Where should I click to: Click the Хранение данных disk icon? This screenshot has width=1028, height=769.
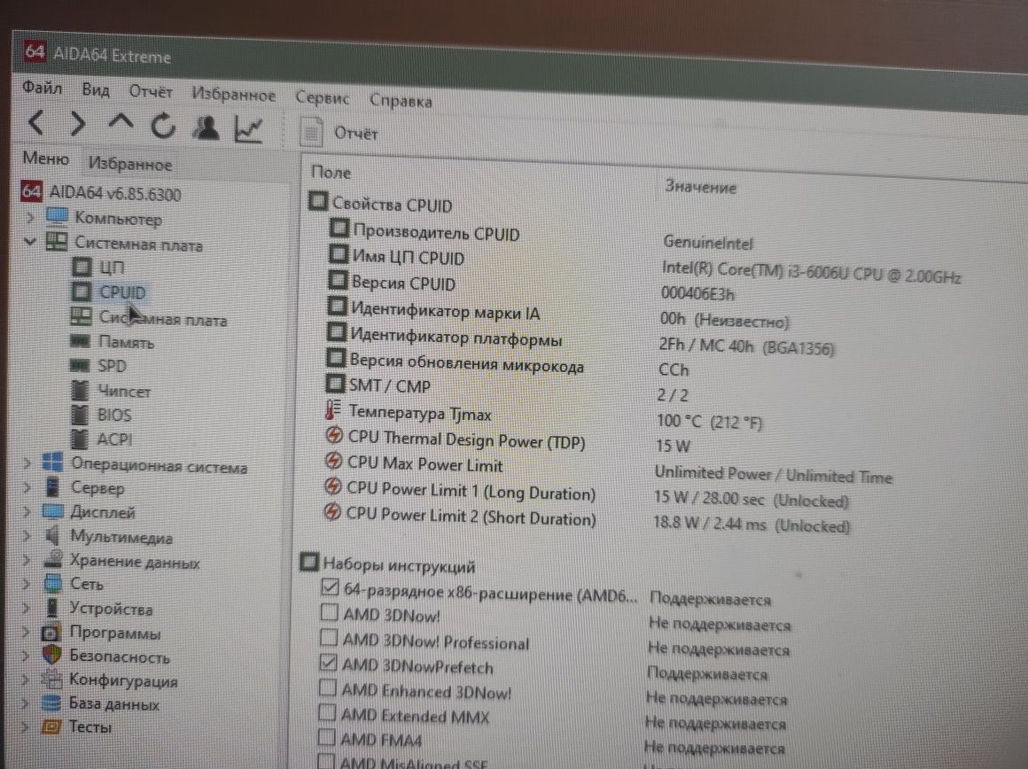pos(52,559)
